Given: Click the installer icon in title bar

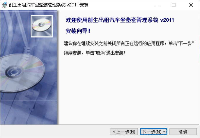Looking at the screenshot, I should coord(4,5).
